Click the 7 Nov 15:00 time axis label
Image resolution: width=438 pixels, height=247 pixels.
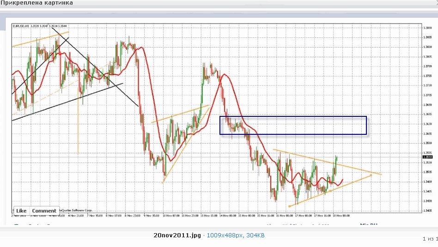click(x=94, y=216)
